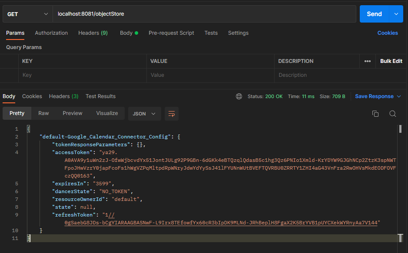Viewport: 408px width, 253px height.
Task: Click the blue Send button
Action: (x=374, y=14)
